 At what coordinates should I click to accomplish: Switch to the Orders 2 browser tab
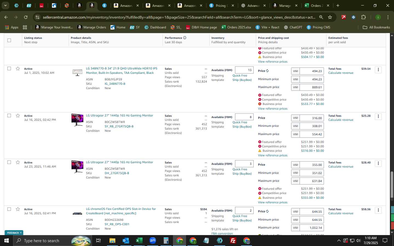coord(317,5)
